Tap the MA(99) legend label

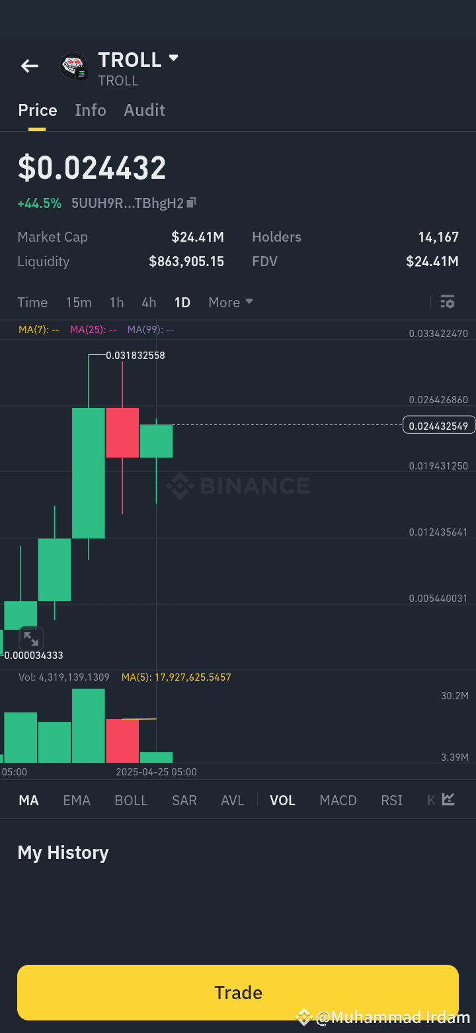[151, 329]
